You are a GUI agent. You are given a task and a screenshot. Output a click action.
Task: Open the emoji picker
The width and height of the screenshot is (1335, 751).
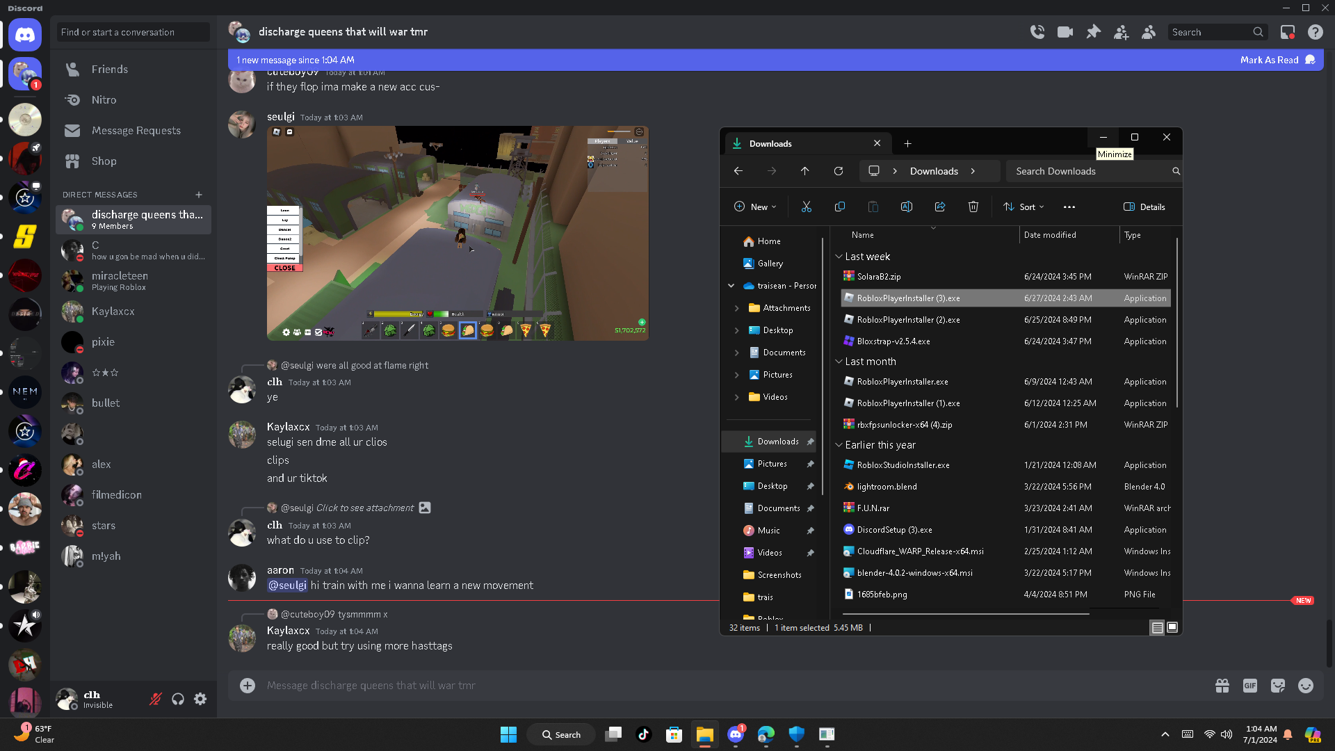pyautogui.click(x=1306, y=686)
